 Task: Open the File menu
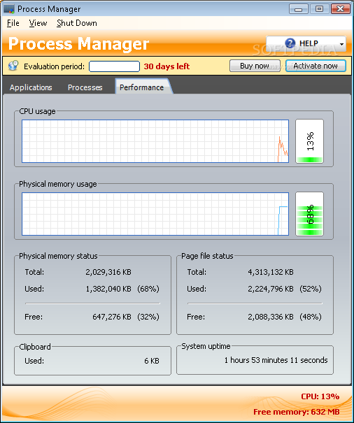[13, 23]
